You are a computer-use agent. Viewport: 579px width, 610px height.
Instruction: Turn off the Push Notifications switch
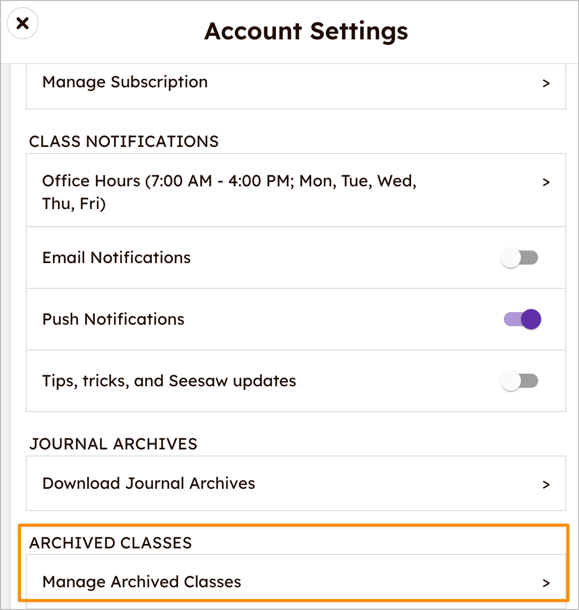(x=523, y=319)
